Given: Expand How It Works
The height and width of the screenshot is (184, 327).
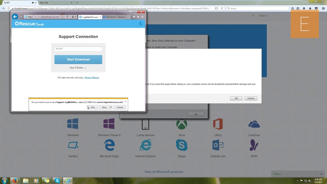Looking at the screenshot, I should 78,68.
